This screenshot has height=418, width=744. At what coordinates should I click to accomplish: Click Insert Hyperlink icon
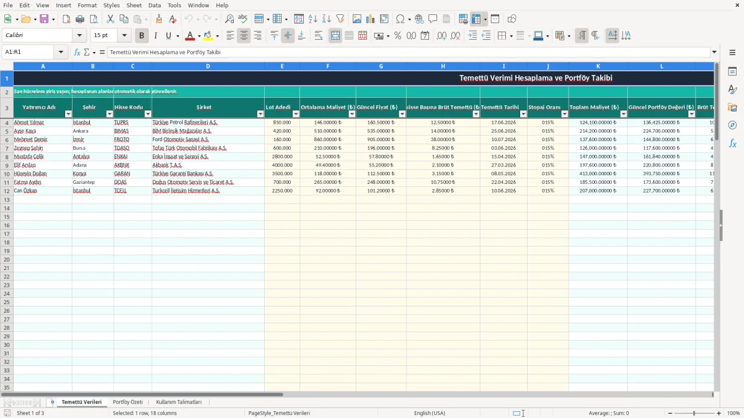[419, 19]
